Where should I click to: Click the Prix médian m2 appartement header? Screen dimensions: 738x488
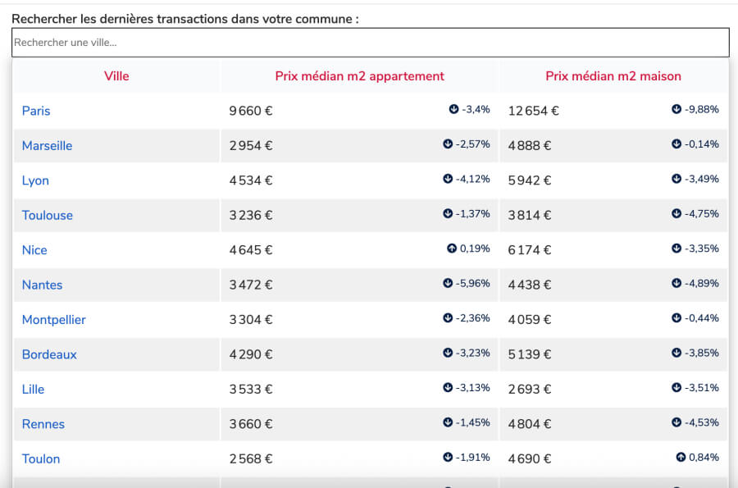coord(360,76)
